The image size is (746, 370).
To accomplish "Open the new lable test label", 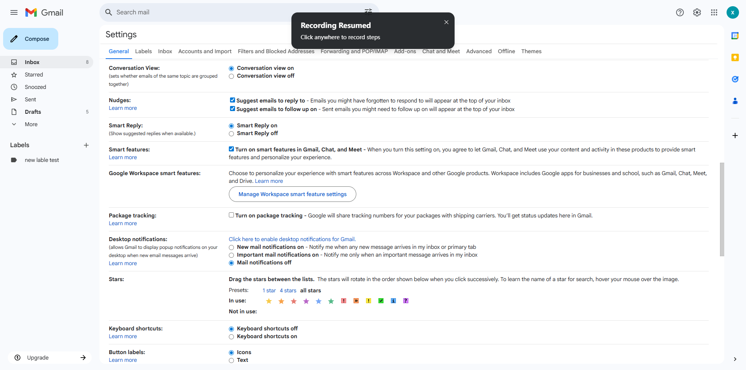I will point(47,160).
